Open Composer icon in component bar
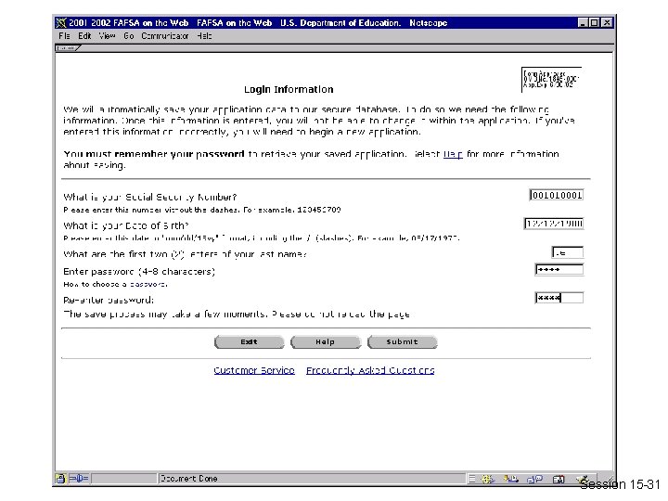Screen dimensions: 668x501 (x=584, y=479)
